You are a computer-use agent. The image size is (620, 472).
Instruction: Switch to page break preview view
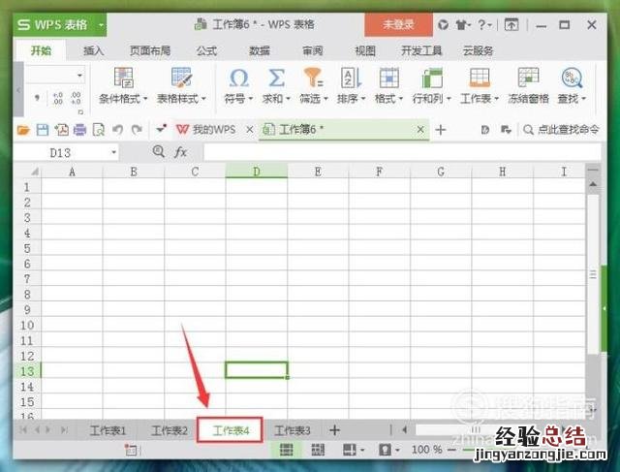click(318, 450)
